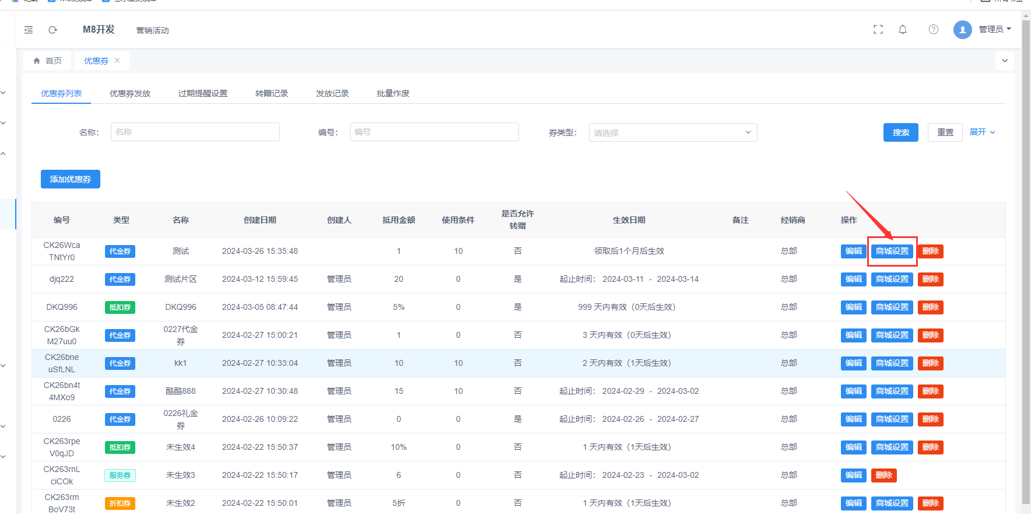Expand the tab list chevron at right

pos(1004,61)
